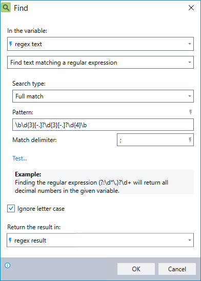Click inside the Pattern regex field
The height and width of the screenshot is (281, 201).
click(x=103, y=125)
